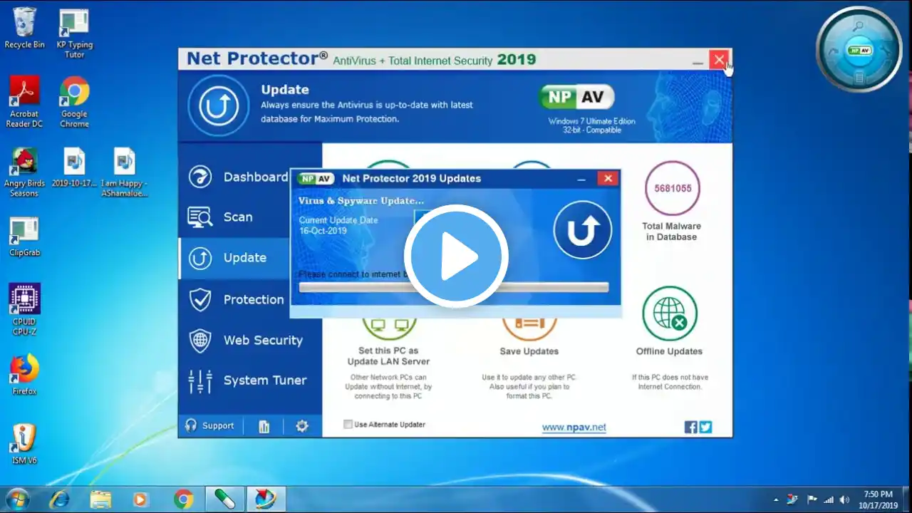Open settings with the gear icon
The width and height of the screenshot is (912, 513).
[302, 426]
